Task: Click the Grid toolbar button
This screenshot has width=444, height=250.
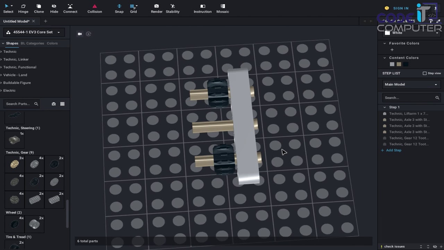Action: [x=133, y=8]
